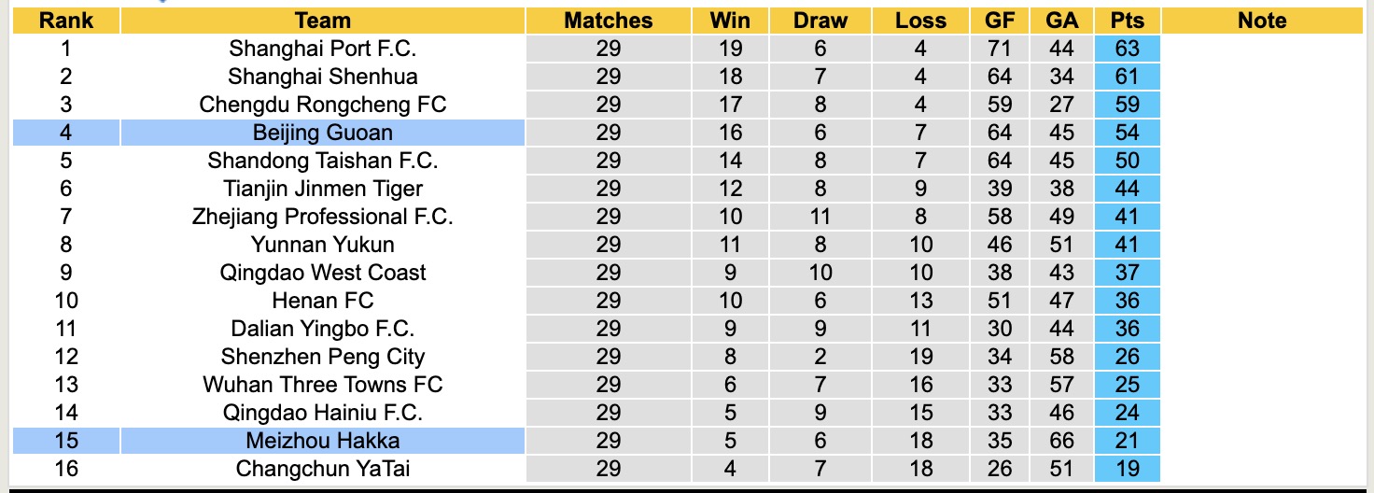Image resolution: width=1374 pixels, height=493 pixels.
Task: Select the Draw column header
Action: (x=820, y=21)
